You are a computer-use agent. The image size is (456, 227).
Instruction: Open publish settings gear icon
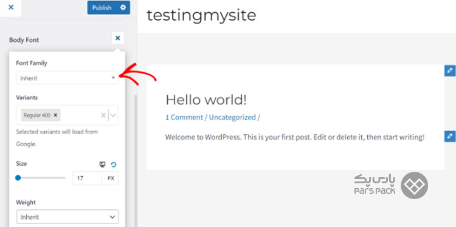[123, 7]
